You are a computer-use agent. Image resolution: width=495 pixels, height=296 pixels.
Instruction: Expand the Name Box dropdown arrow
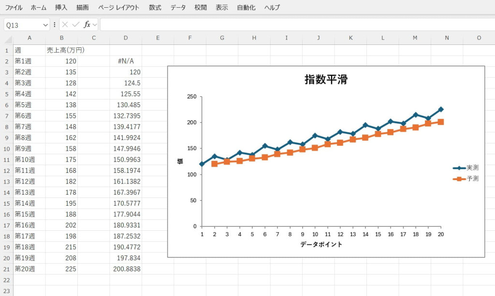[x=45, y=25]
